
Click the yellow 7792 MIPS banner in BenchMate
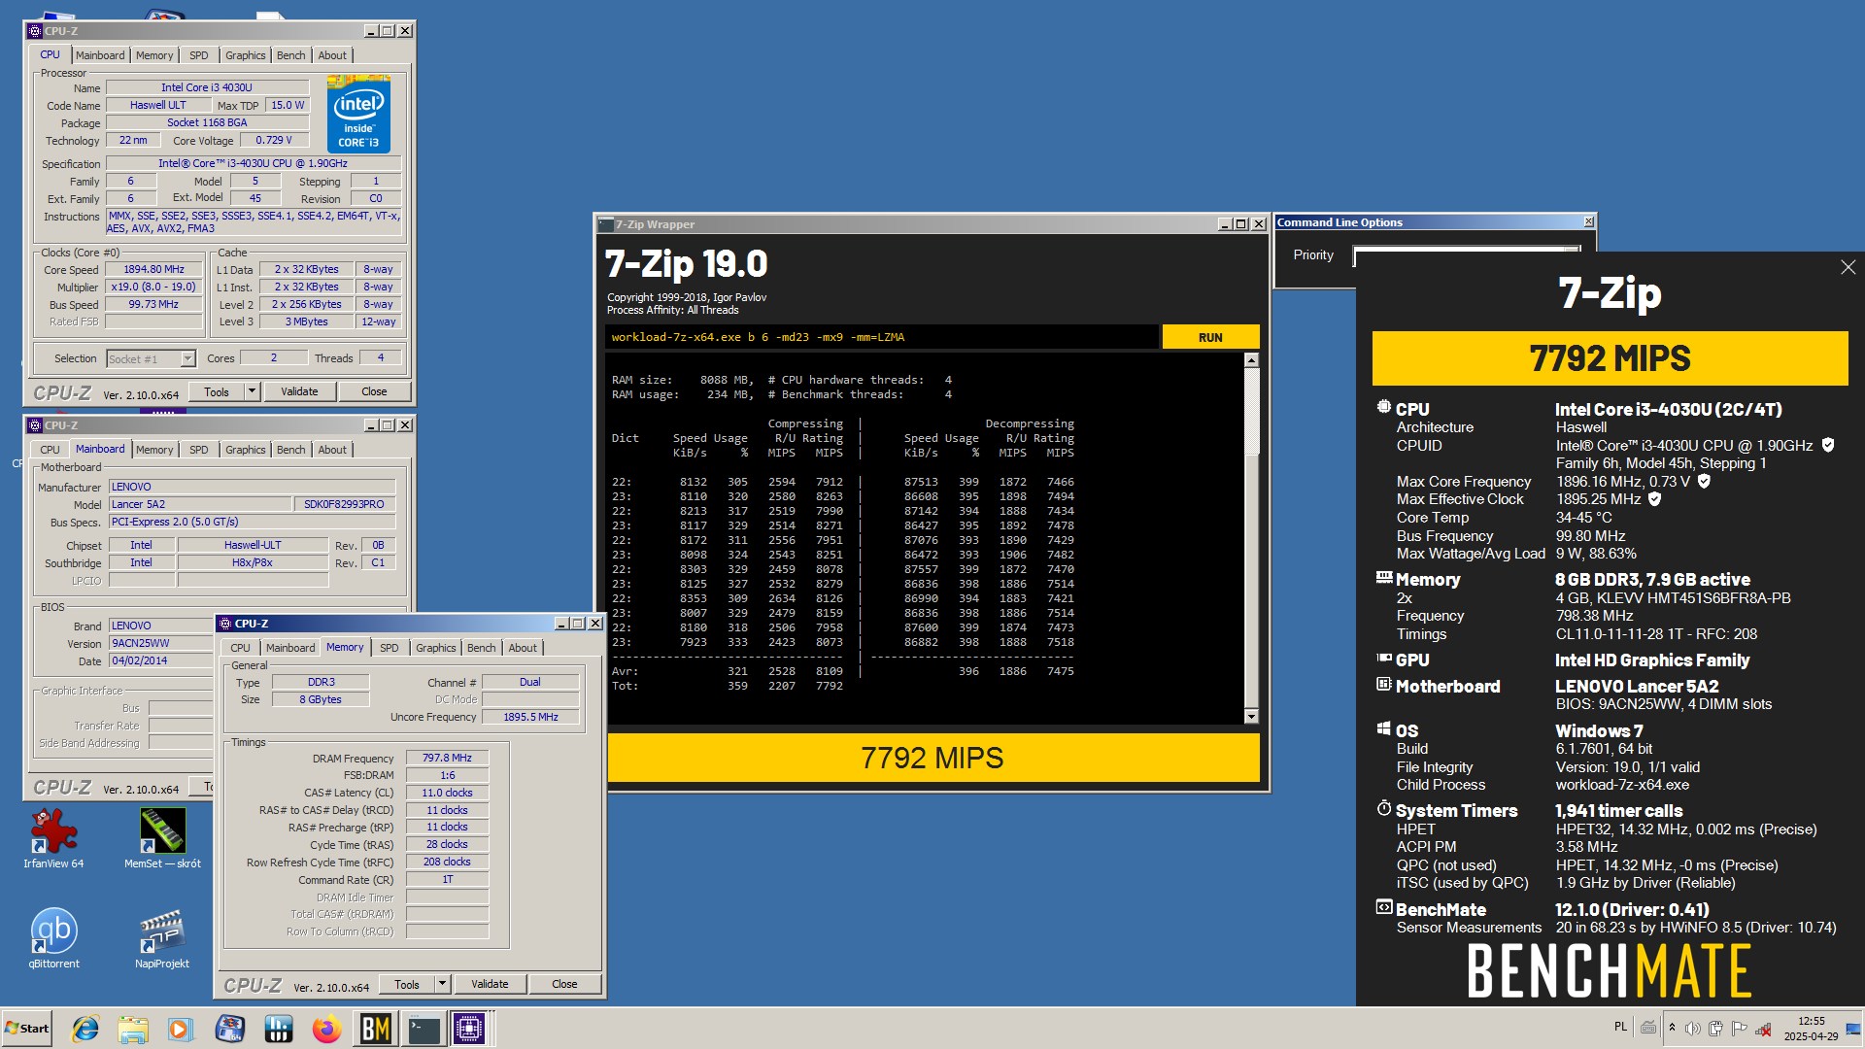(1610, 358)
